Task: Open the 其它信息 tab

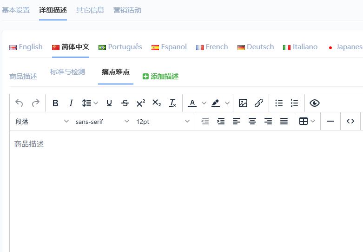Action: pos(90,10)
